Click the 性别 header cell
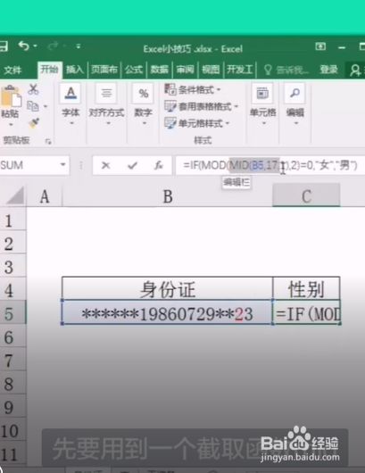The width and height of the screenshot is (365, 473). pos(306,289)
